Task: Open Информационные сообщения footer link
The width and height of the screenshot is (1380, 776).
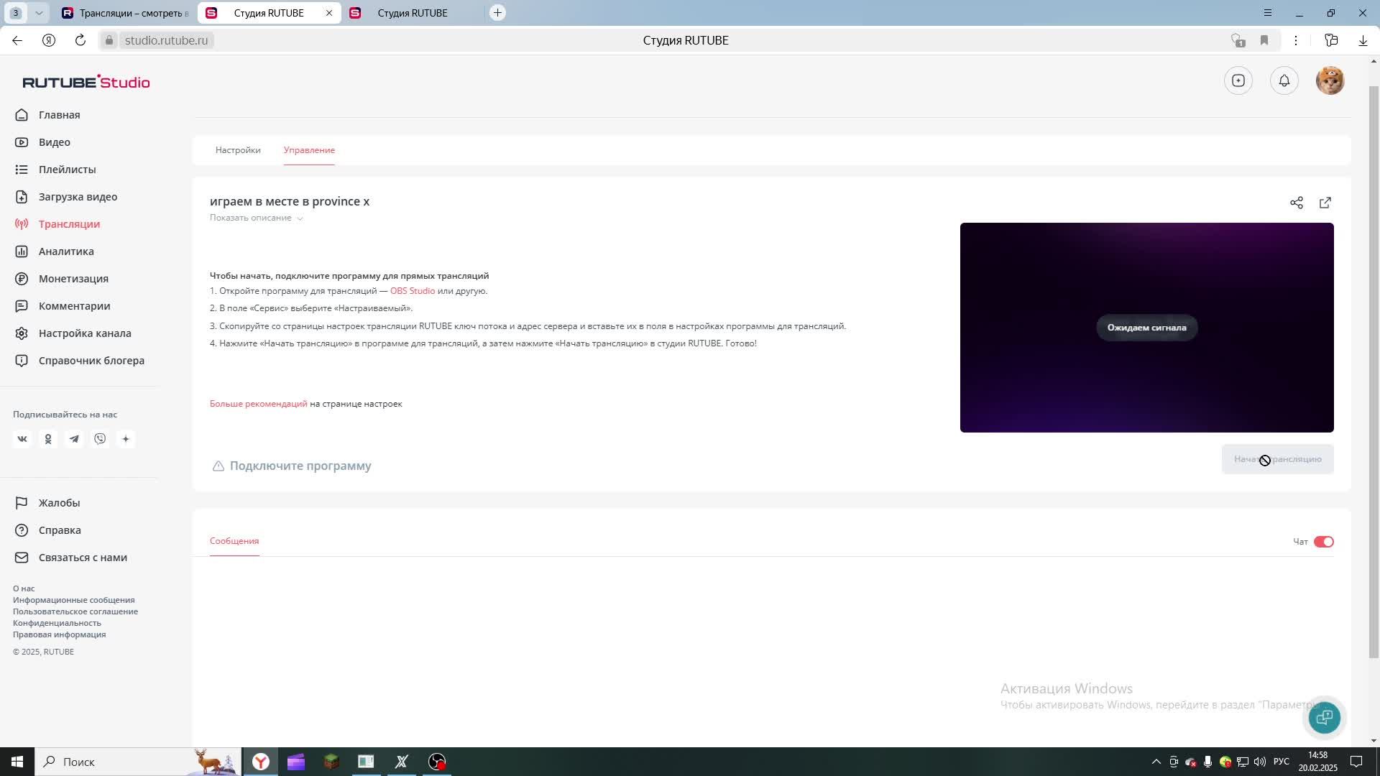Action: pos(74,600)
